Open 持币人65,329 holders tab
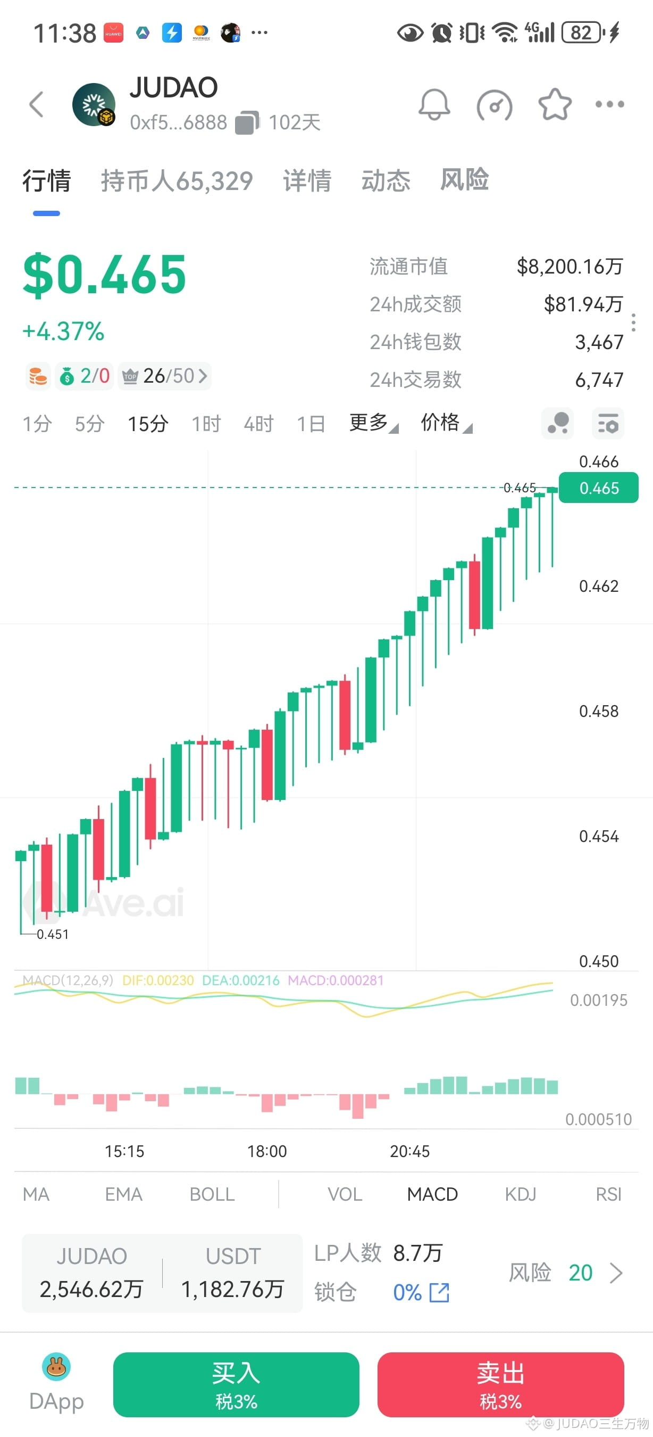Screen dimensions: 653x1437 pos(177,181)
